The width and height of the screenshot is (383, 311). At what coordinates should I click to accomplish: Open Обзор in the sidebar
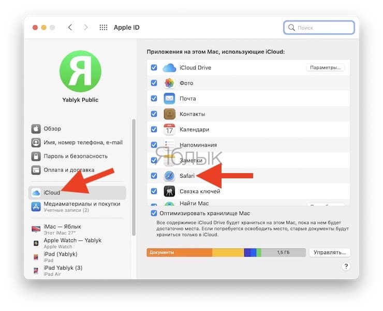(x=78, y=129)
